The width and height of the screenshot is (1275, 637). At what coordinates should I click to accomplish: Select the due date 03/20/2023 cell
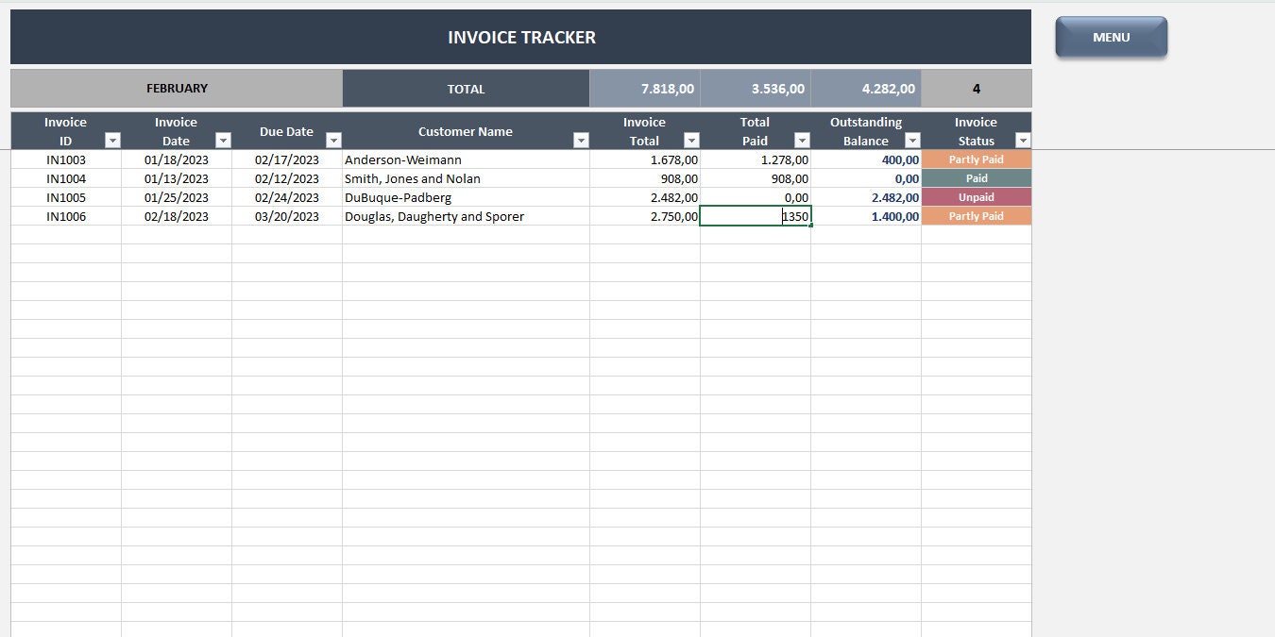click(287, 216)
